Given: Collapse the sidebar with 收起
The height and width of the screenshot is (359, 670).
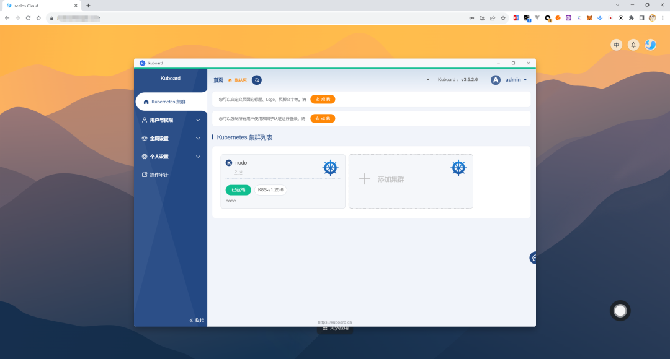Looking at the screenshot, I should [x=197, y=320].
